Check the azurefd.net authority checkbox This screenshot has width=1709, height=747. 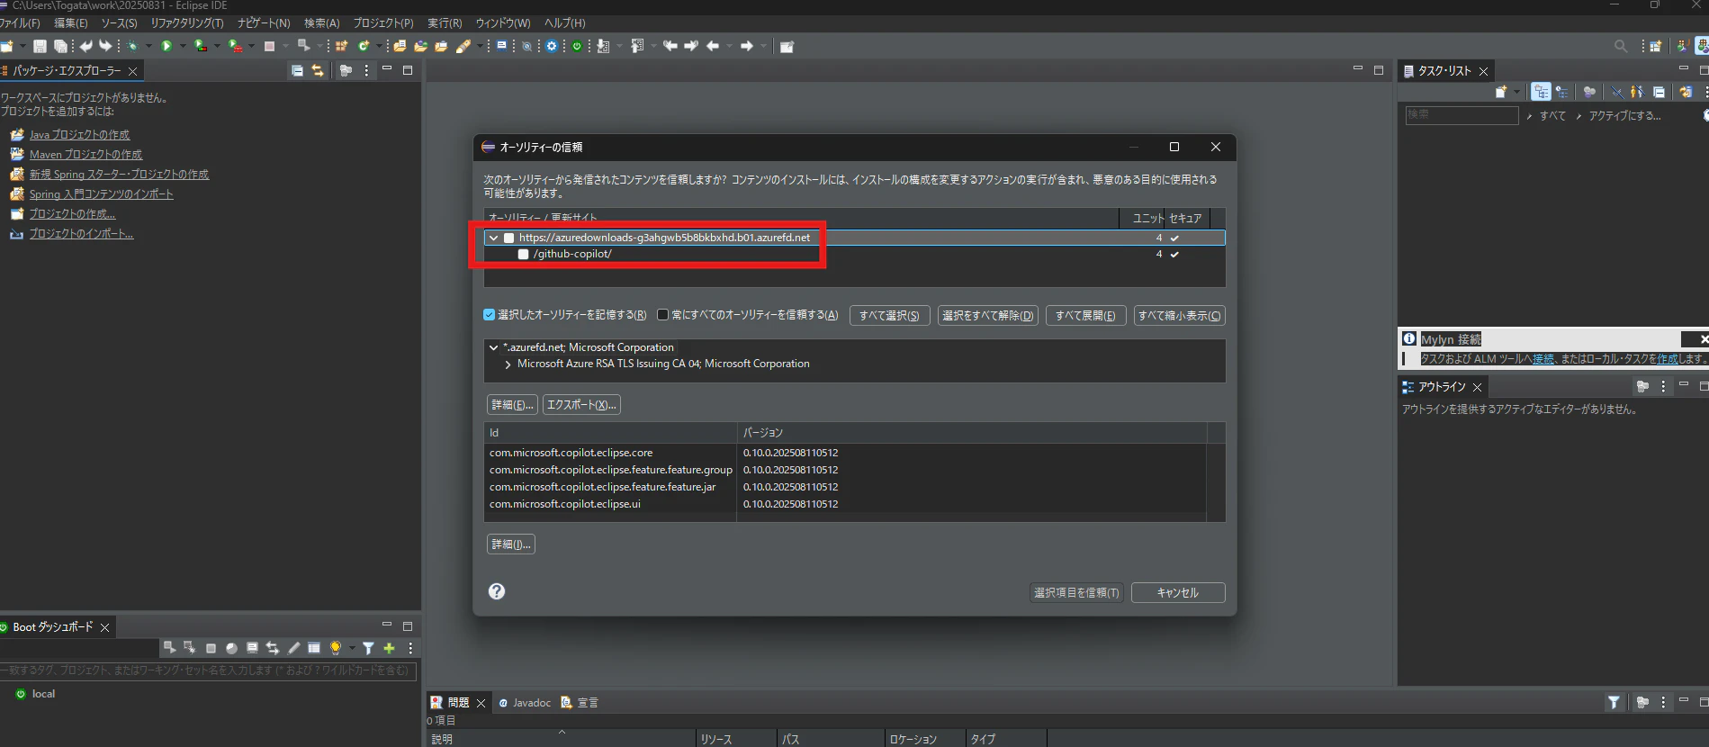[x=509, y=238]
